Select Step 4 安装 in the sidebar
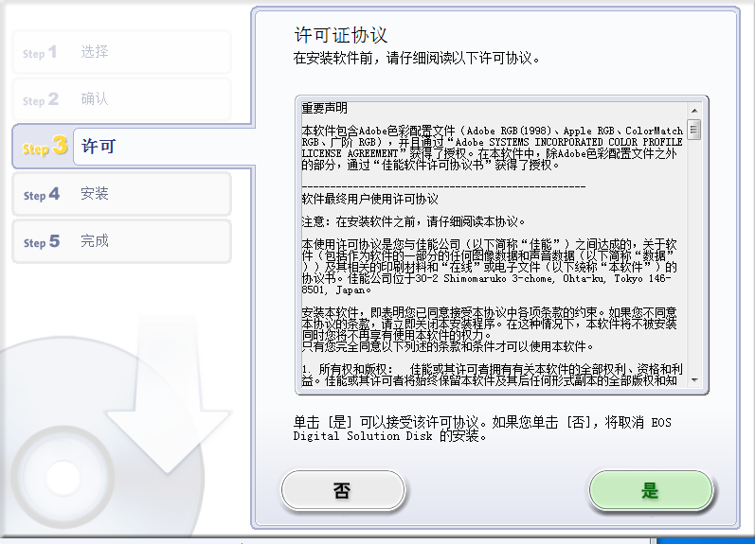The width and height of the screenshot is (755, 544). coord(121,194)
